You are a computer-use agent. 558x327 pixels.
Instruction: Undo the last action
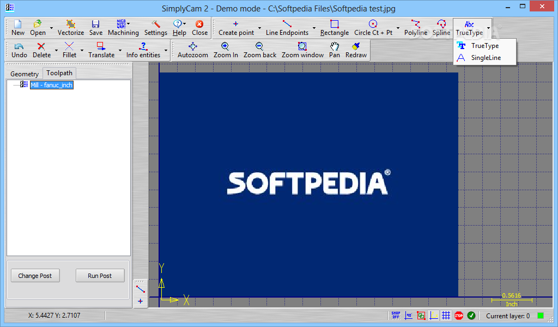[19, 50]
